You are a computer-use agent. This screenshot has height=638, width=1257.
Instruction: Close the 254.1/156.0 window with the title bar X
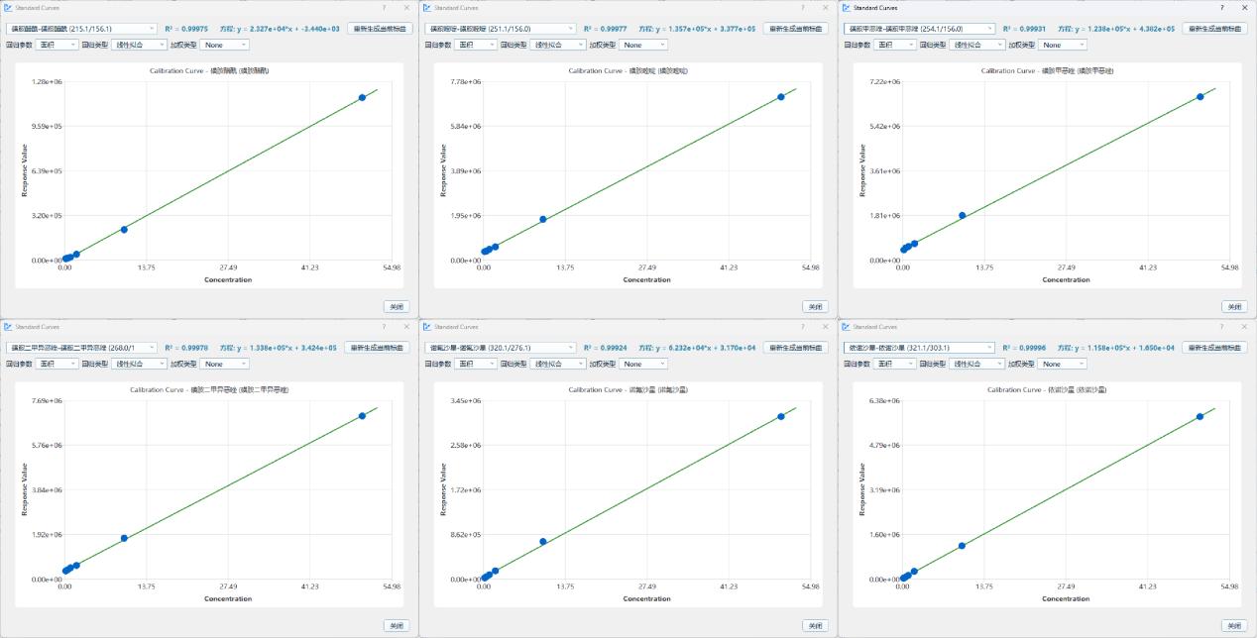(x=1244, y=7)
